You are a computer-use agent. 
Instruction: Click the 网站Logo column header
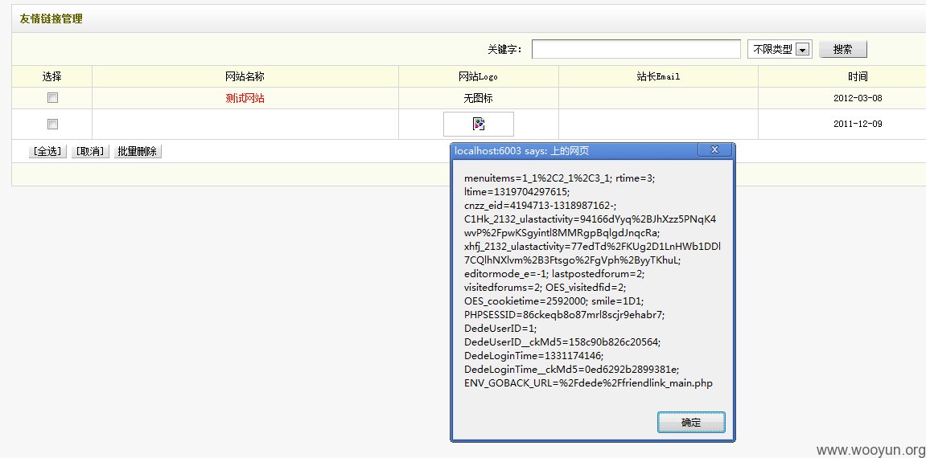pyautogui.click(x=479, y=76)
